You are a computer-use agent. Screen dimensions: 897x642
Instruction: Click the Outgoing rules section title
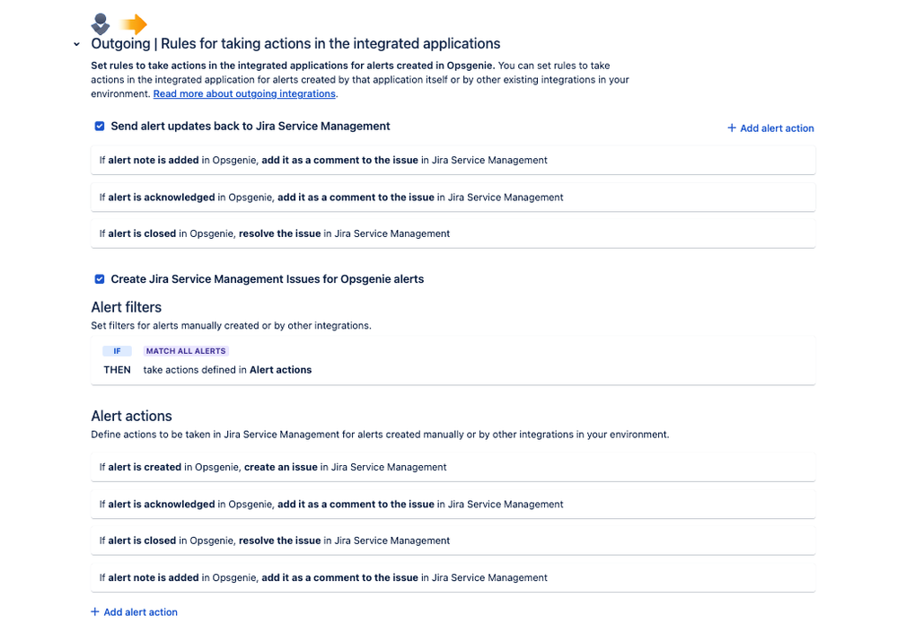(x=295, y=43)
